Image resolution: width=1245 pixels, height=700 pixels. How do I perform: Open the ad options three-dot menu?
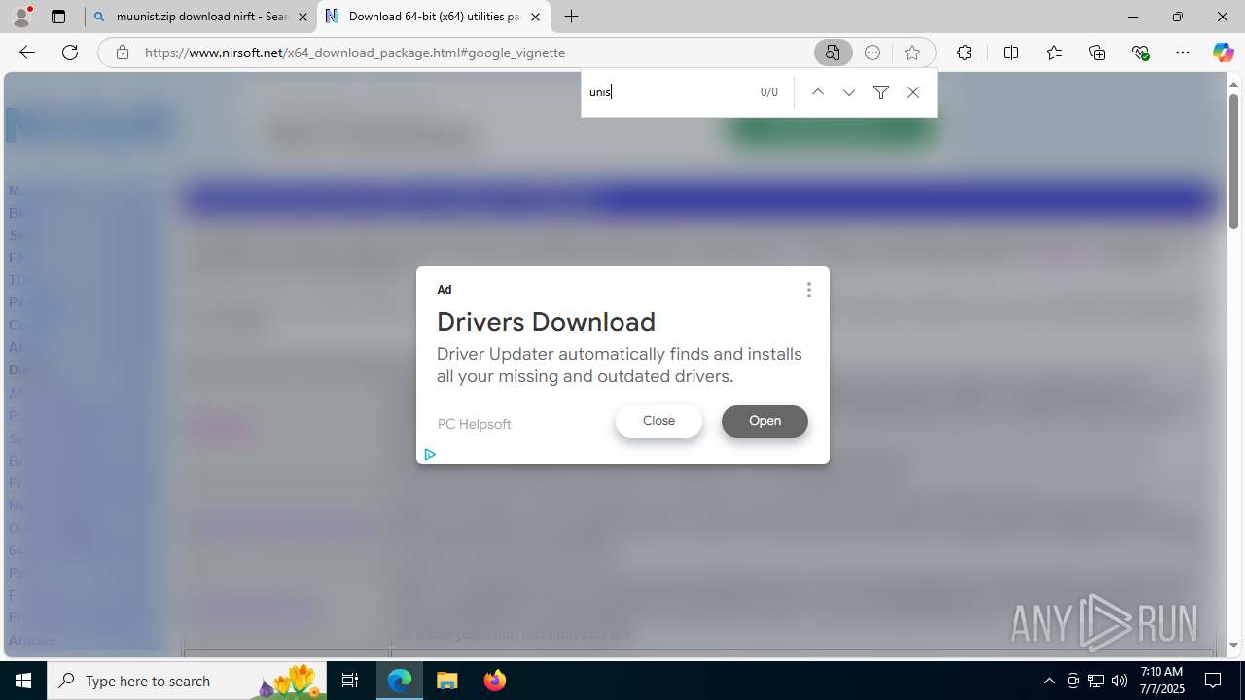(x=808, y=290)
